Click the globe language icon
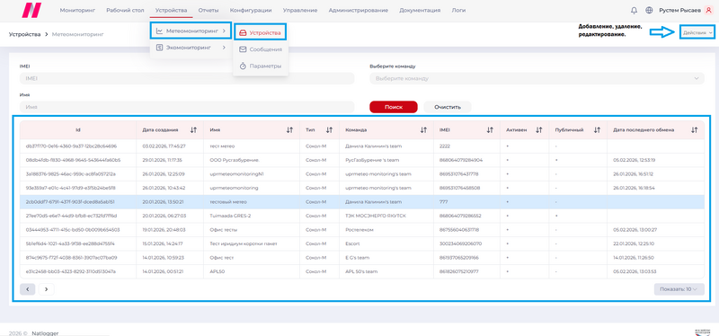The height and width of the screenshot is (336, 719). coord(649,10)
